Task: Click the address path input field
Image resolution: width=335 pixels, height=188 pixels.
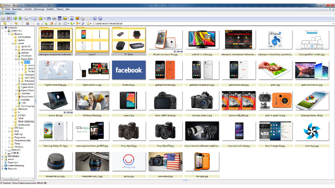Action: tap(212, 23)
